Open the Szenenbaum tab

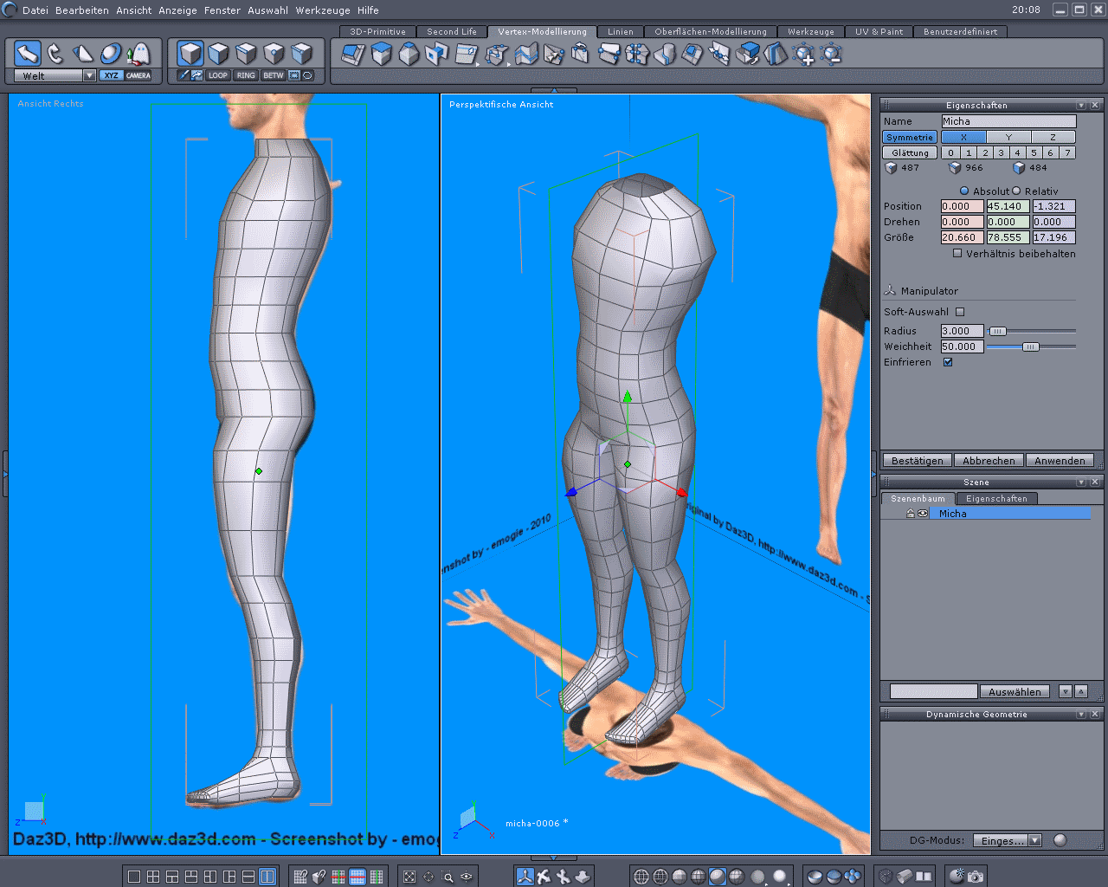click(x=918, y=498)
